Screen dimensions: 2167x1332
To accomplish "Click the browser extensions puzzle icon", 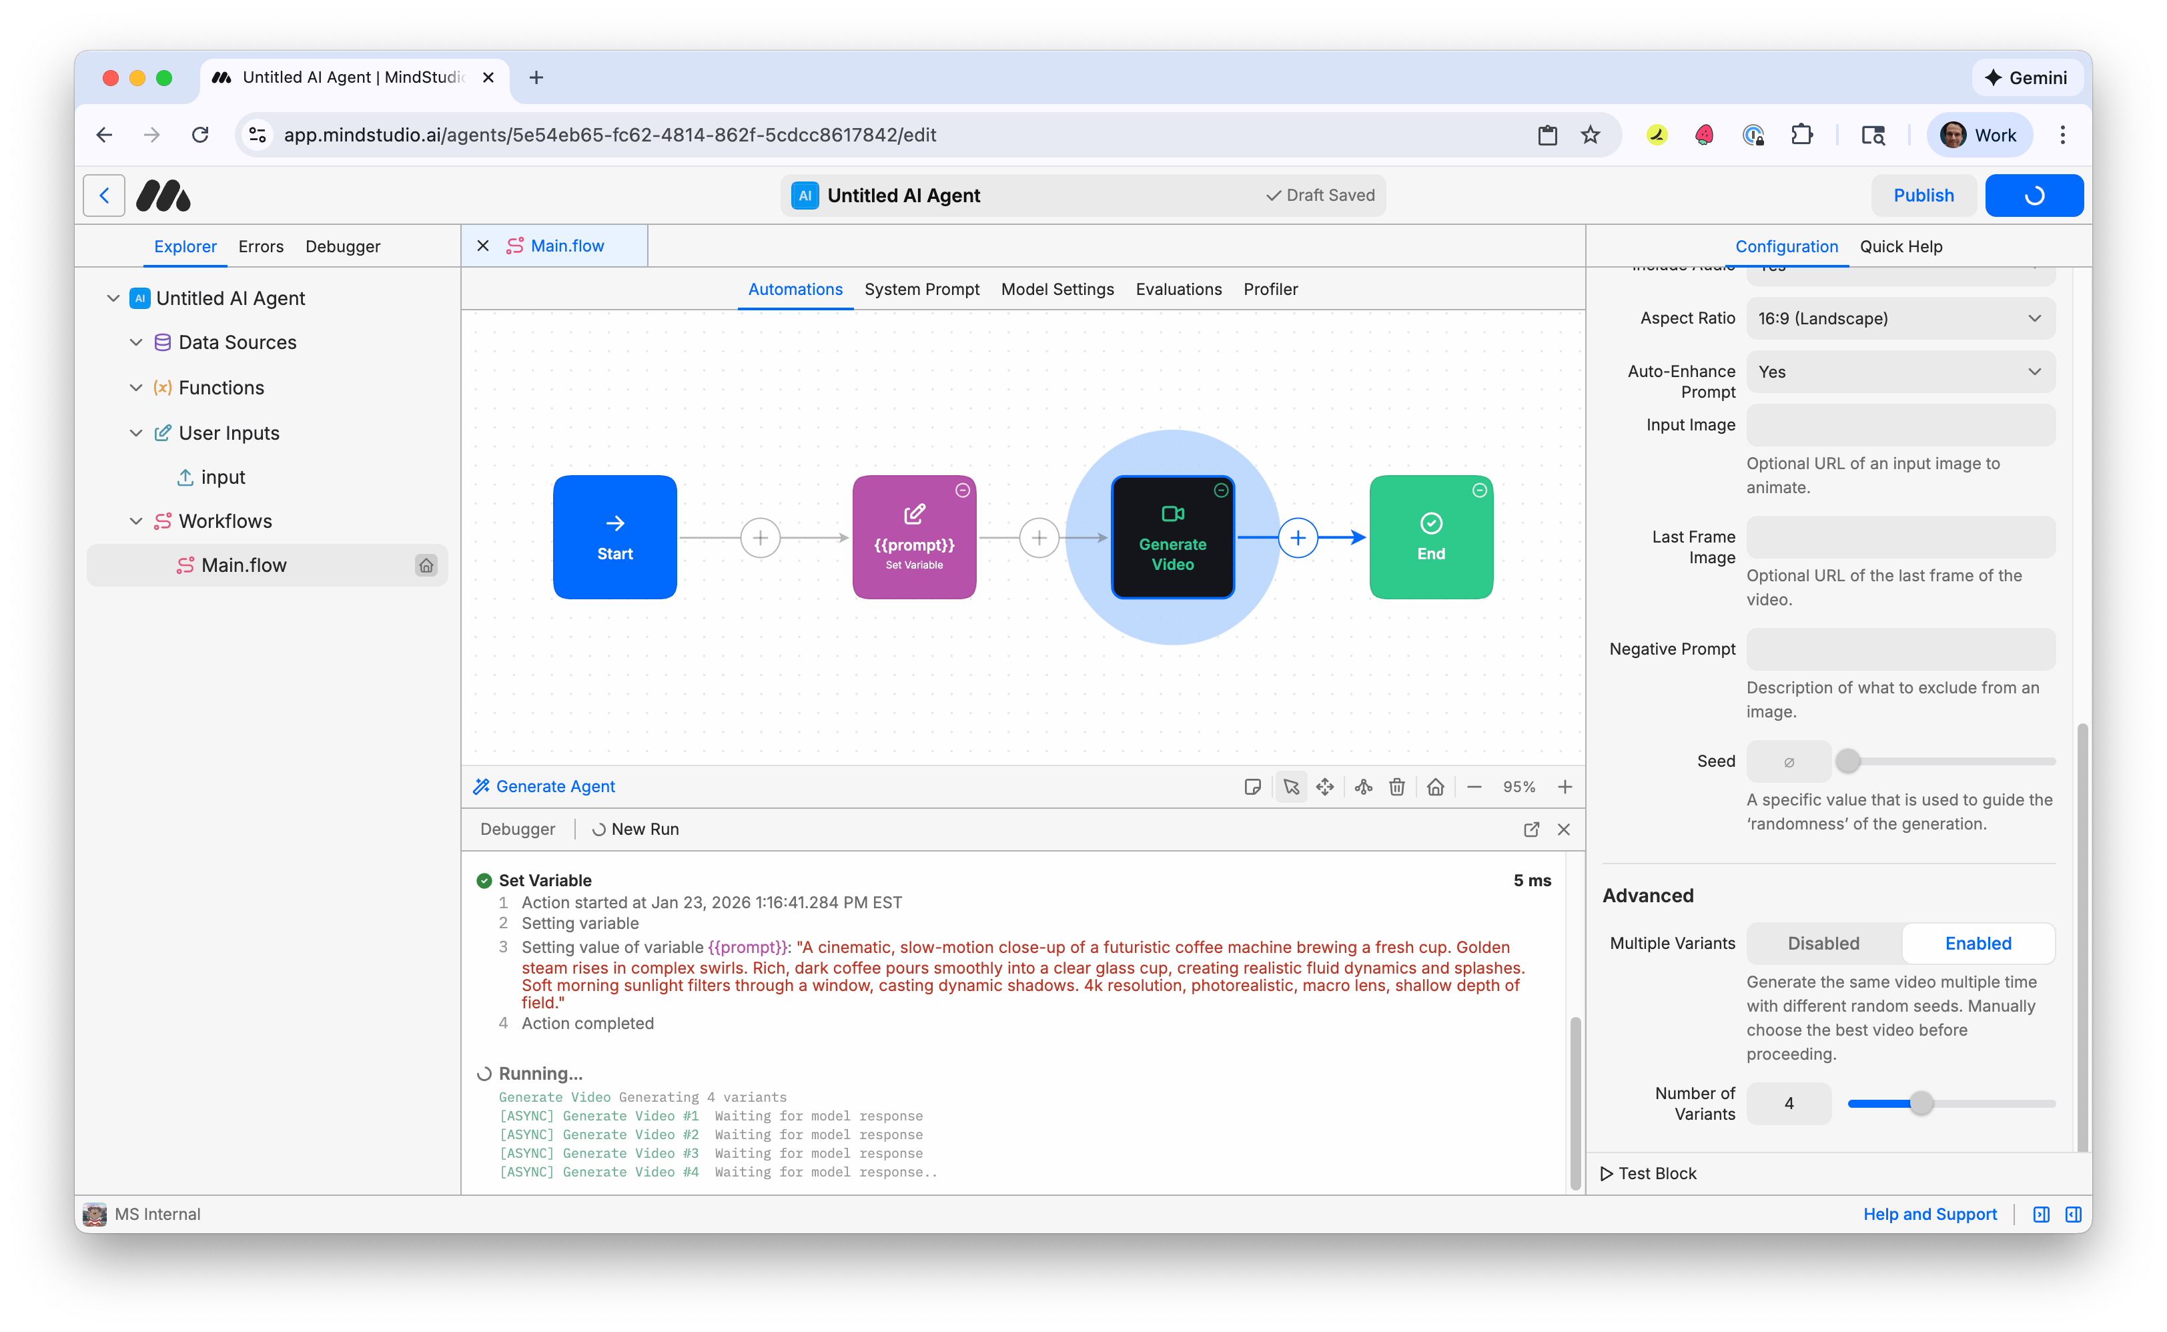I will (x=1801, y=134).
